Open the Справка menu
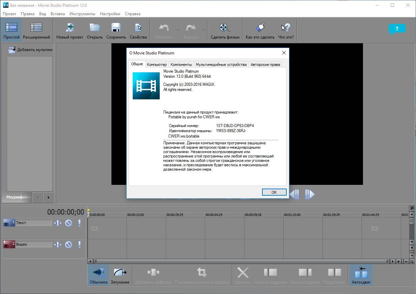This screenshot has width=416, height=294. [x=133, y=14]
